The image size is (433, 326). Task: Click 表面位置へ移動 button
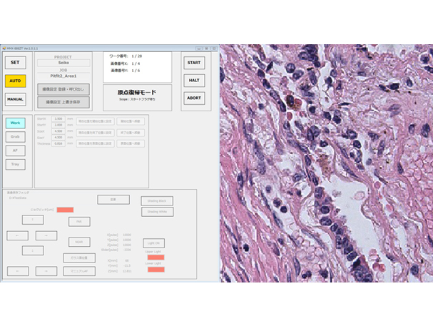tap(131, 143)
